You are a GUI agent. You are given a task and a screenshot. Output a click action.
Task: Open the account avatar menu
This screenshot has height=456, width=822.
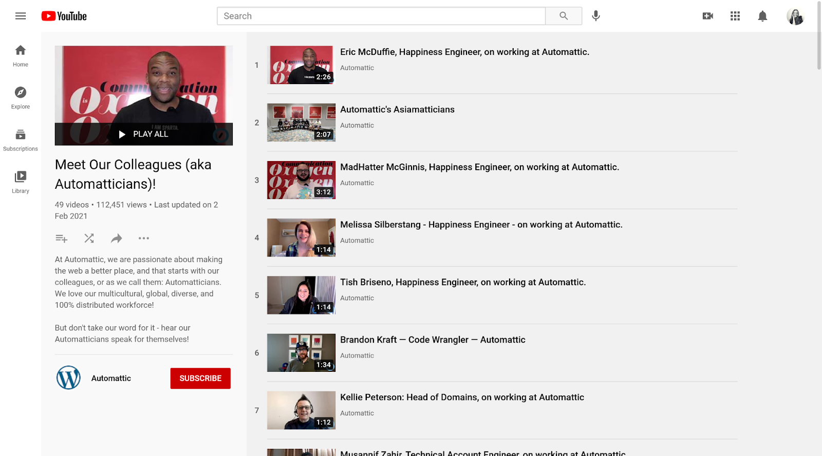tap(795, 16)
